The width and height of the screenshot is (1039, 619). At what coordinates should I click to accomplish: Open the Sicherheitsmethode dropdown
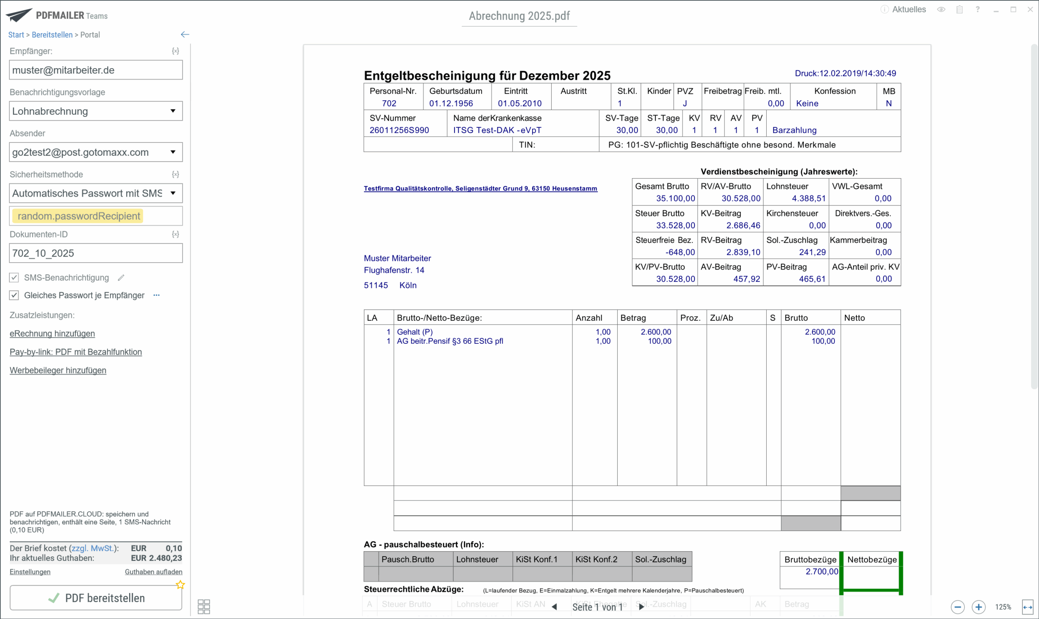[x=95, y=193]
